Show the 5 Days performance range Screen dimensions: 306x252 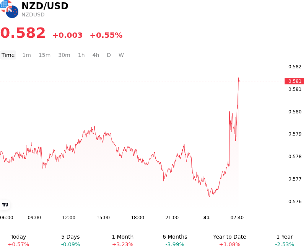70,241
